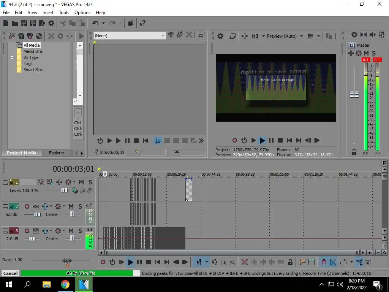Select the Smart Bins folder
Viewport: 389px width, 292px height.
pos(33,70)
